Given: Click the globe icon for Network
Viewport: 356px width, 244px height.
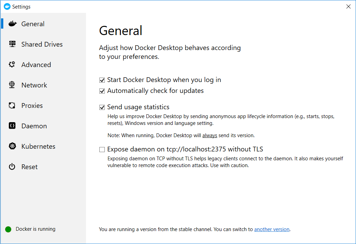Looking at the screenshot, I should point(12,85).
